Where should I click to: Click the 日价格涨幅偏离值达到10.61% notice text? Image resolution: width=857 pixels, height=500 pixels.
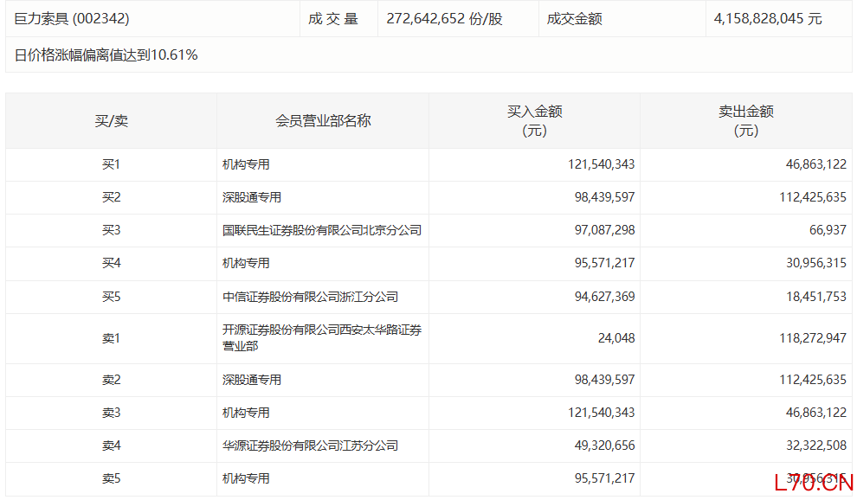coord(106,55)
